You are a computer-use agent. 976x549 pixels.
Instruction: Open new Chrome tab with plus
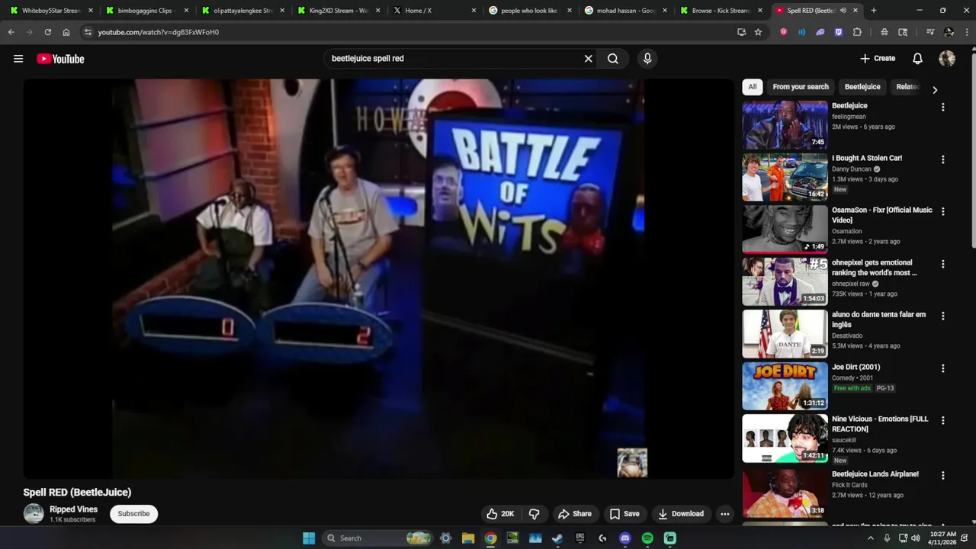coord(874,11)
